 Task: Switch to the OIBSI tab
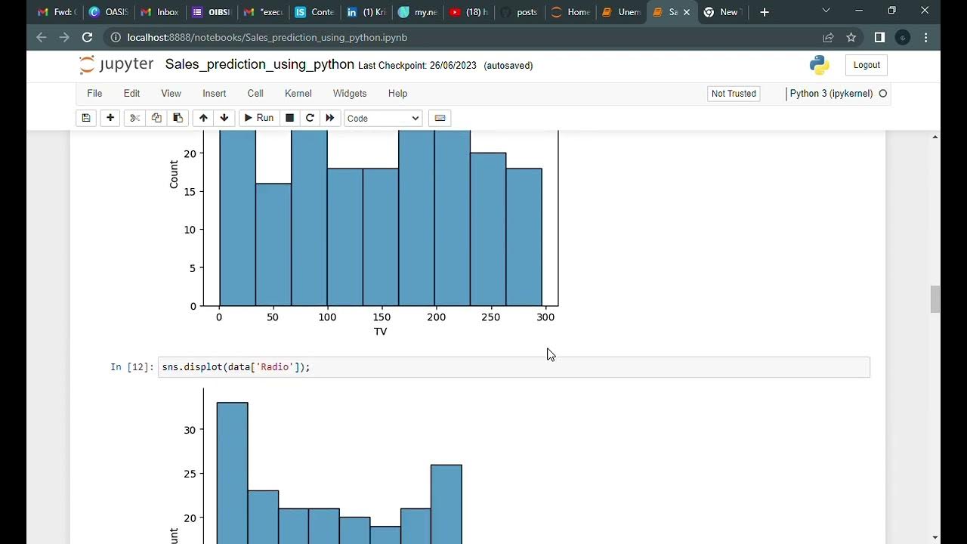coord(212,12)
